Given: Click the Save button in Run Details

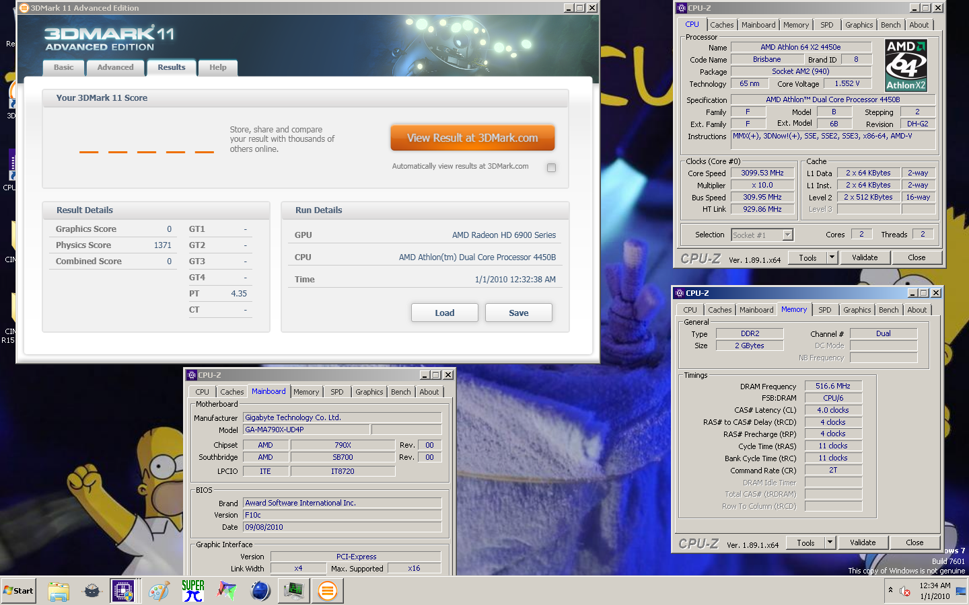Looking at the screenshot, I should coord(519,313).
